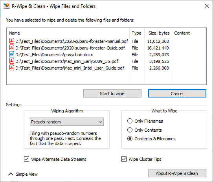Click PDF icon of Mac_mini_Early2009_UG.pdf
The width and height of the screenshot is (213, 182).
point(12,61)
